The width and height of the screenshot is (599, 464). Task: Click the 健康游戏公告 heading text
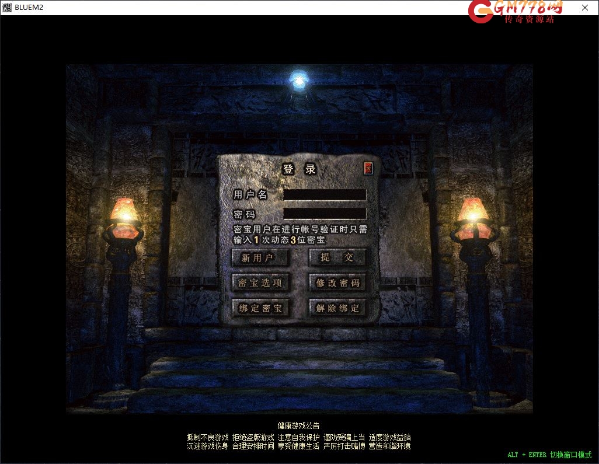(x=298, y=425)
